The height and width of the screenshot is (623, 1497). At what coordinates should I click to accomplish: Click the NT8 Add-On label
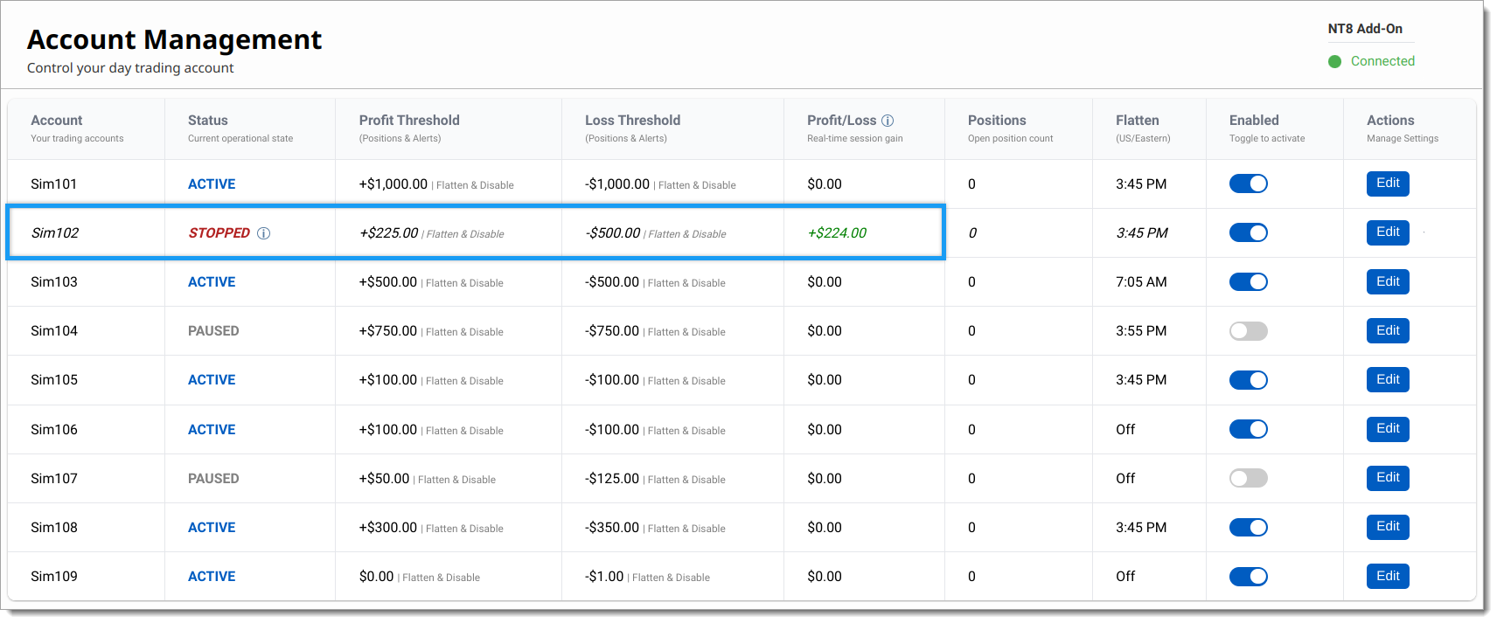click(x=1365, y=29)
